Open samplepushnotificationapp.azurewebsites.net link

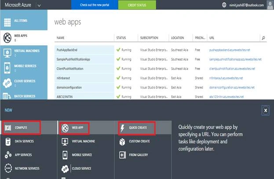[x=235, y=59]
